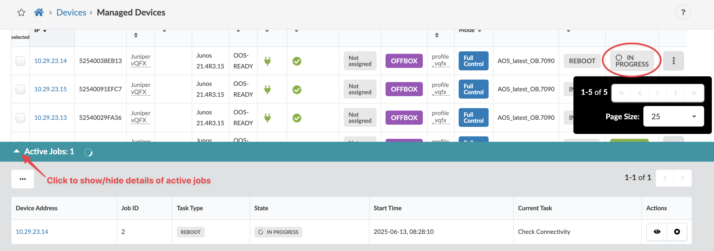Open device link 10.29.23.13 in table

point(51,118)
